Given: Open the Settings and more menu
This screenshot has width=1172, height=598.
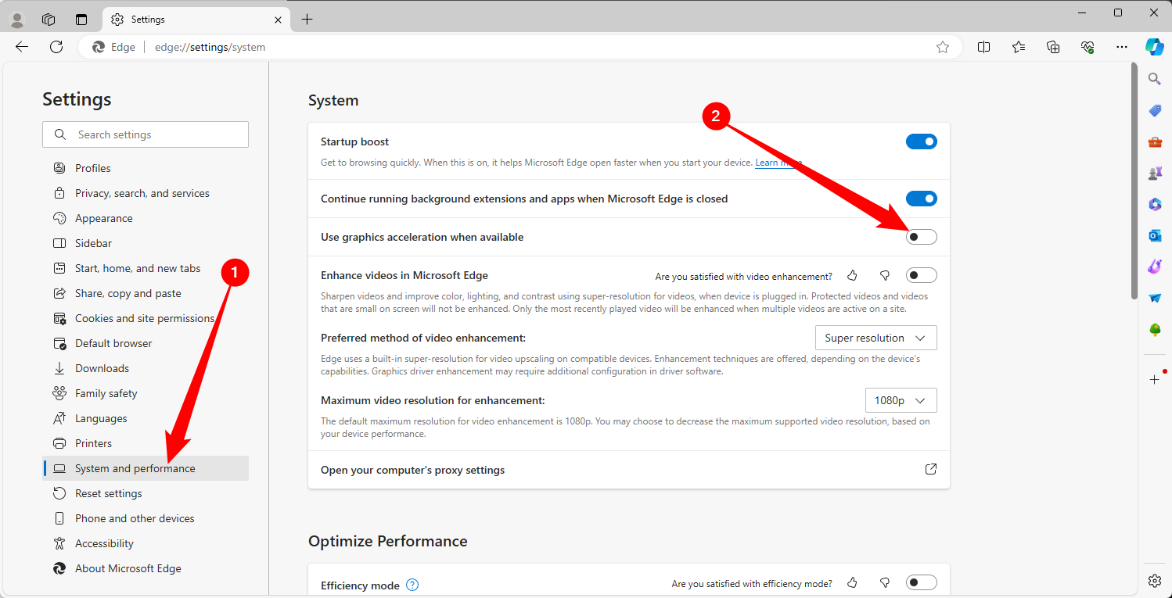Looking at the screenshot, I should (x=1122, y=47).
